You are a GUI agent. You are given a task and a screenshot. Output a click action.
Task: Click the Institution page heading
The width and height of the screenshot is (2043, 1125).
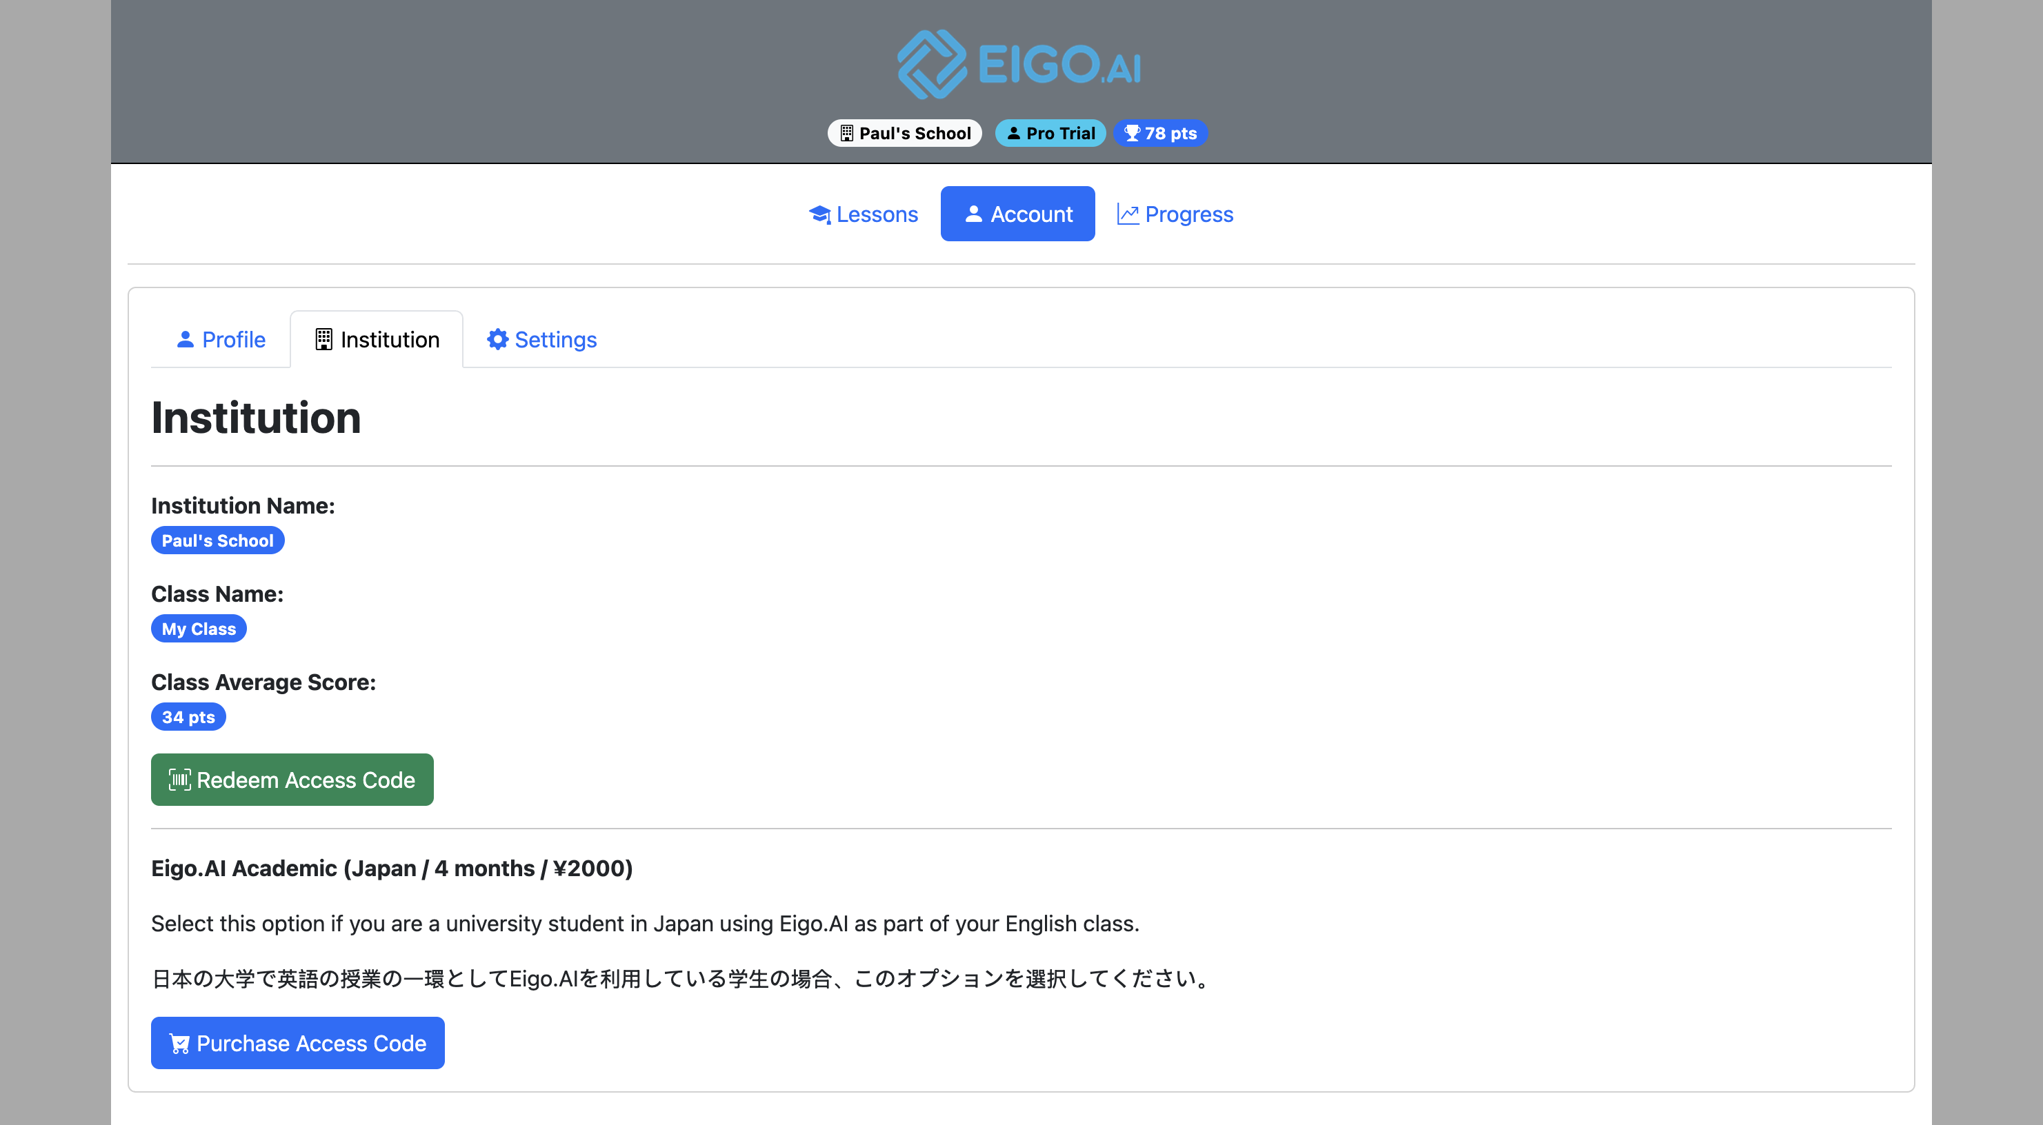256,418
